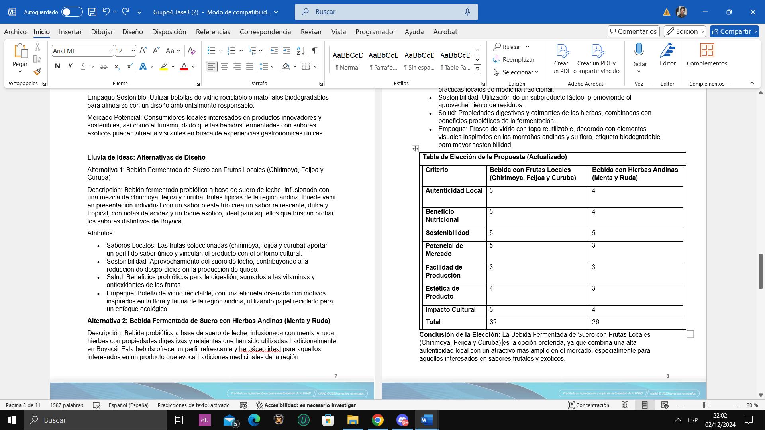Redo the last action

[126, 12]
